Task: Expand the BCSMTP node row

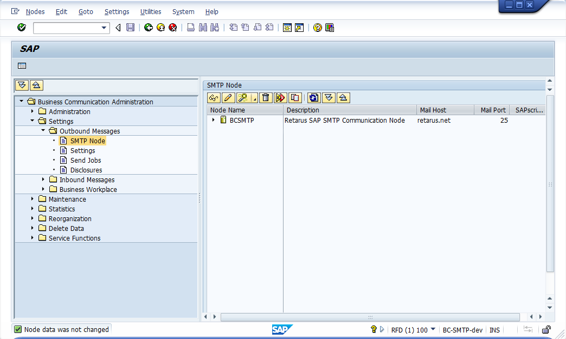Action: (x=214, y=120)
